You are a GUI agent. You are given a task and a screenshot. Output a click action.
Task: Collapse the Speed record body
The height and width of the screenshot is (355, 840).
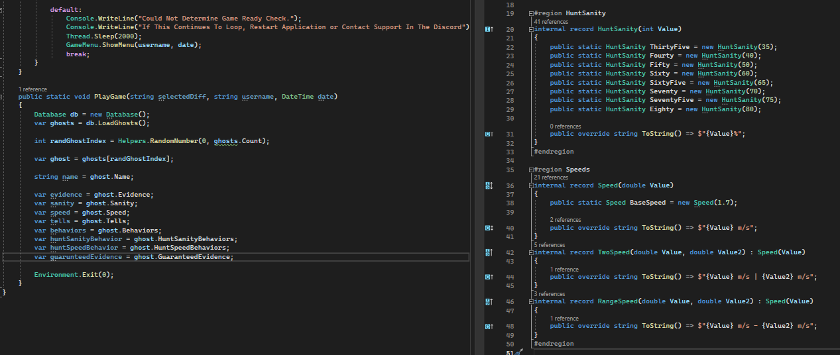[530, 186]
